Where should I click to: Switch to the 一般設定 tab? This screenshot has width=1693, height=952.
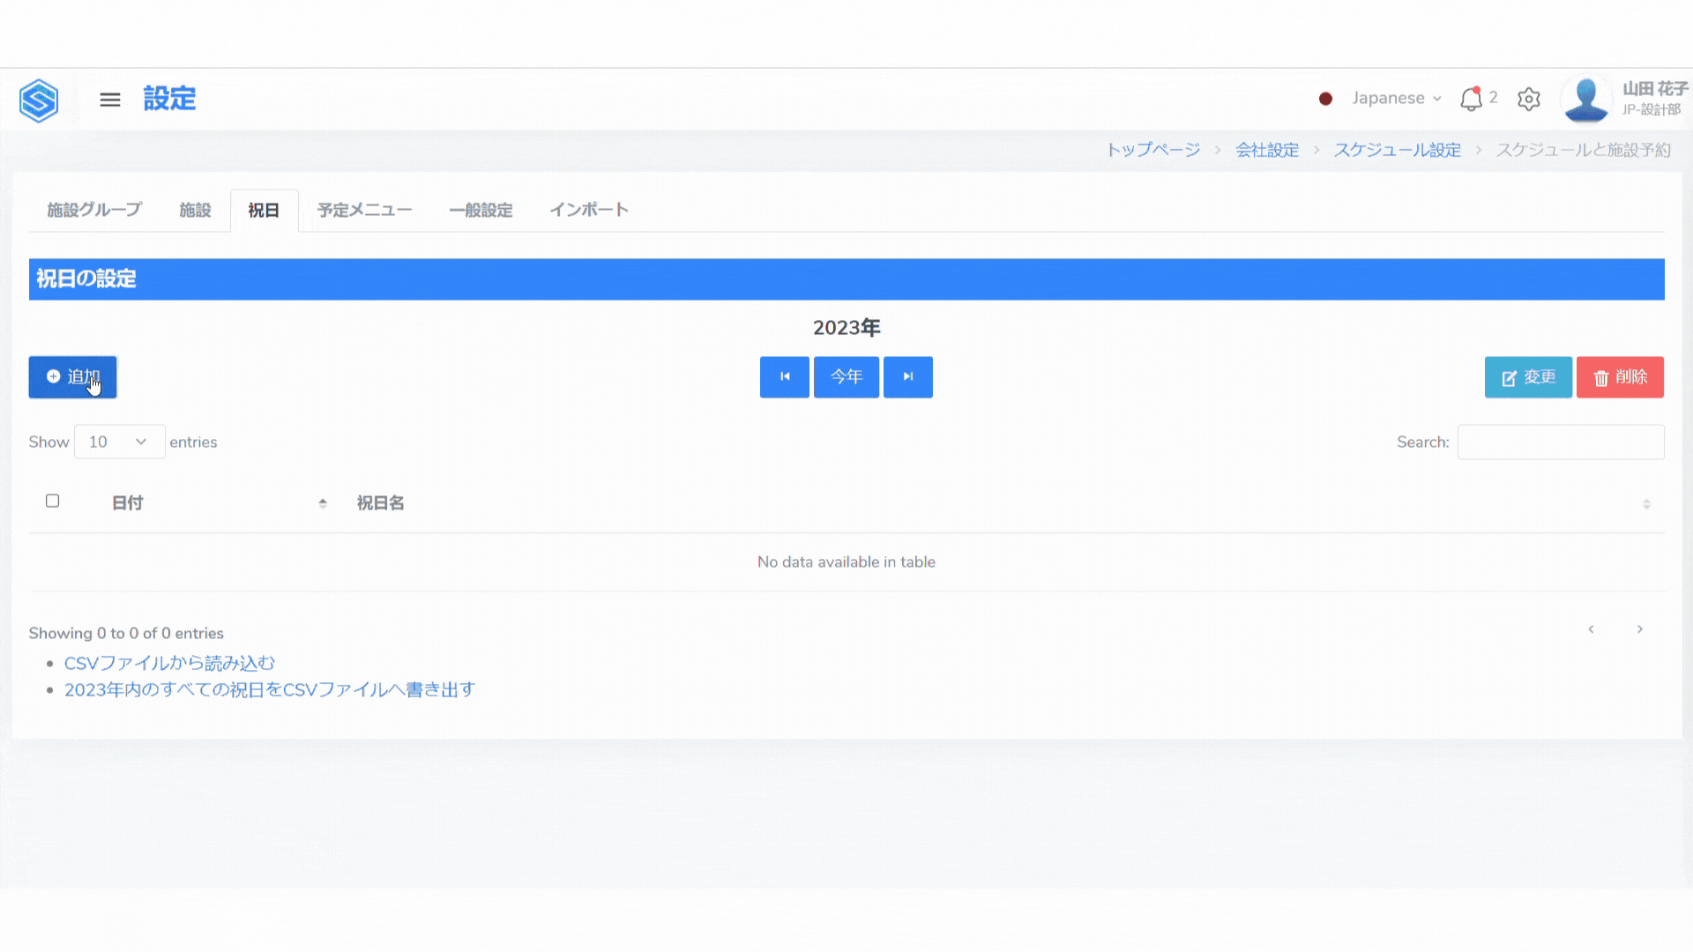click(481, 210)
